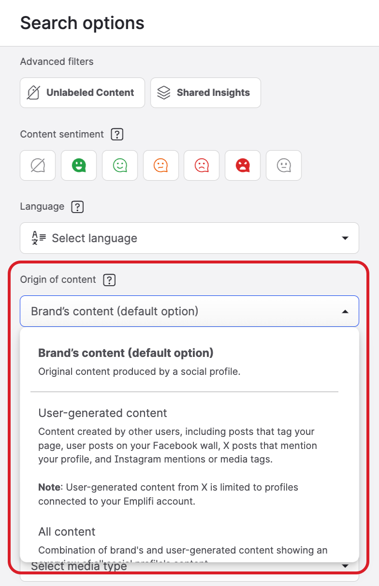Pick the All content option
The image size is (379, 586).
click(67, 532)
